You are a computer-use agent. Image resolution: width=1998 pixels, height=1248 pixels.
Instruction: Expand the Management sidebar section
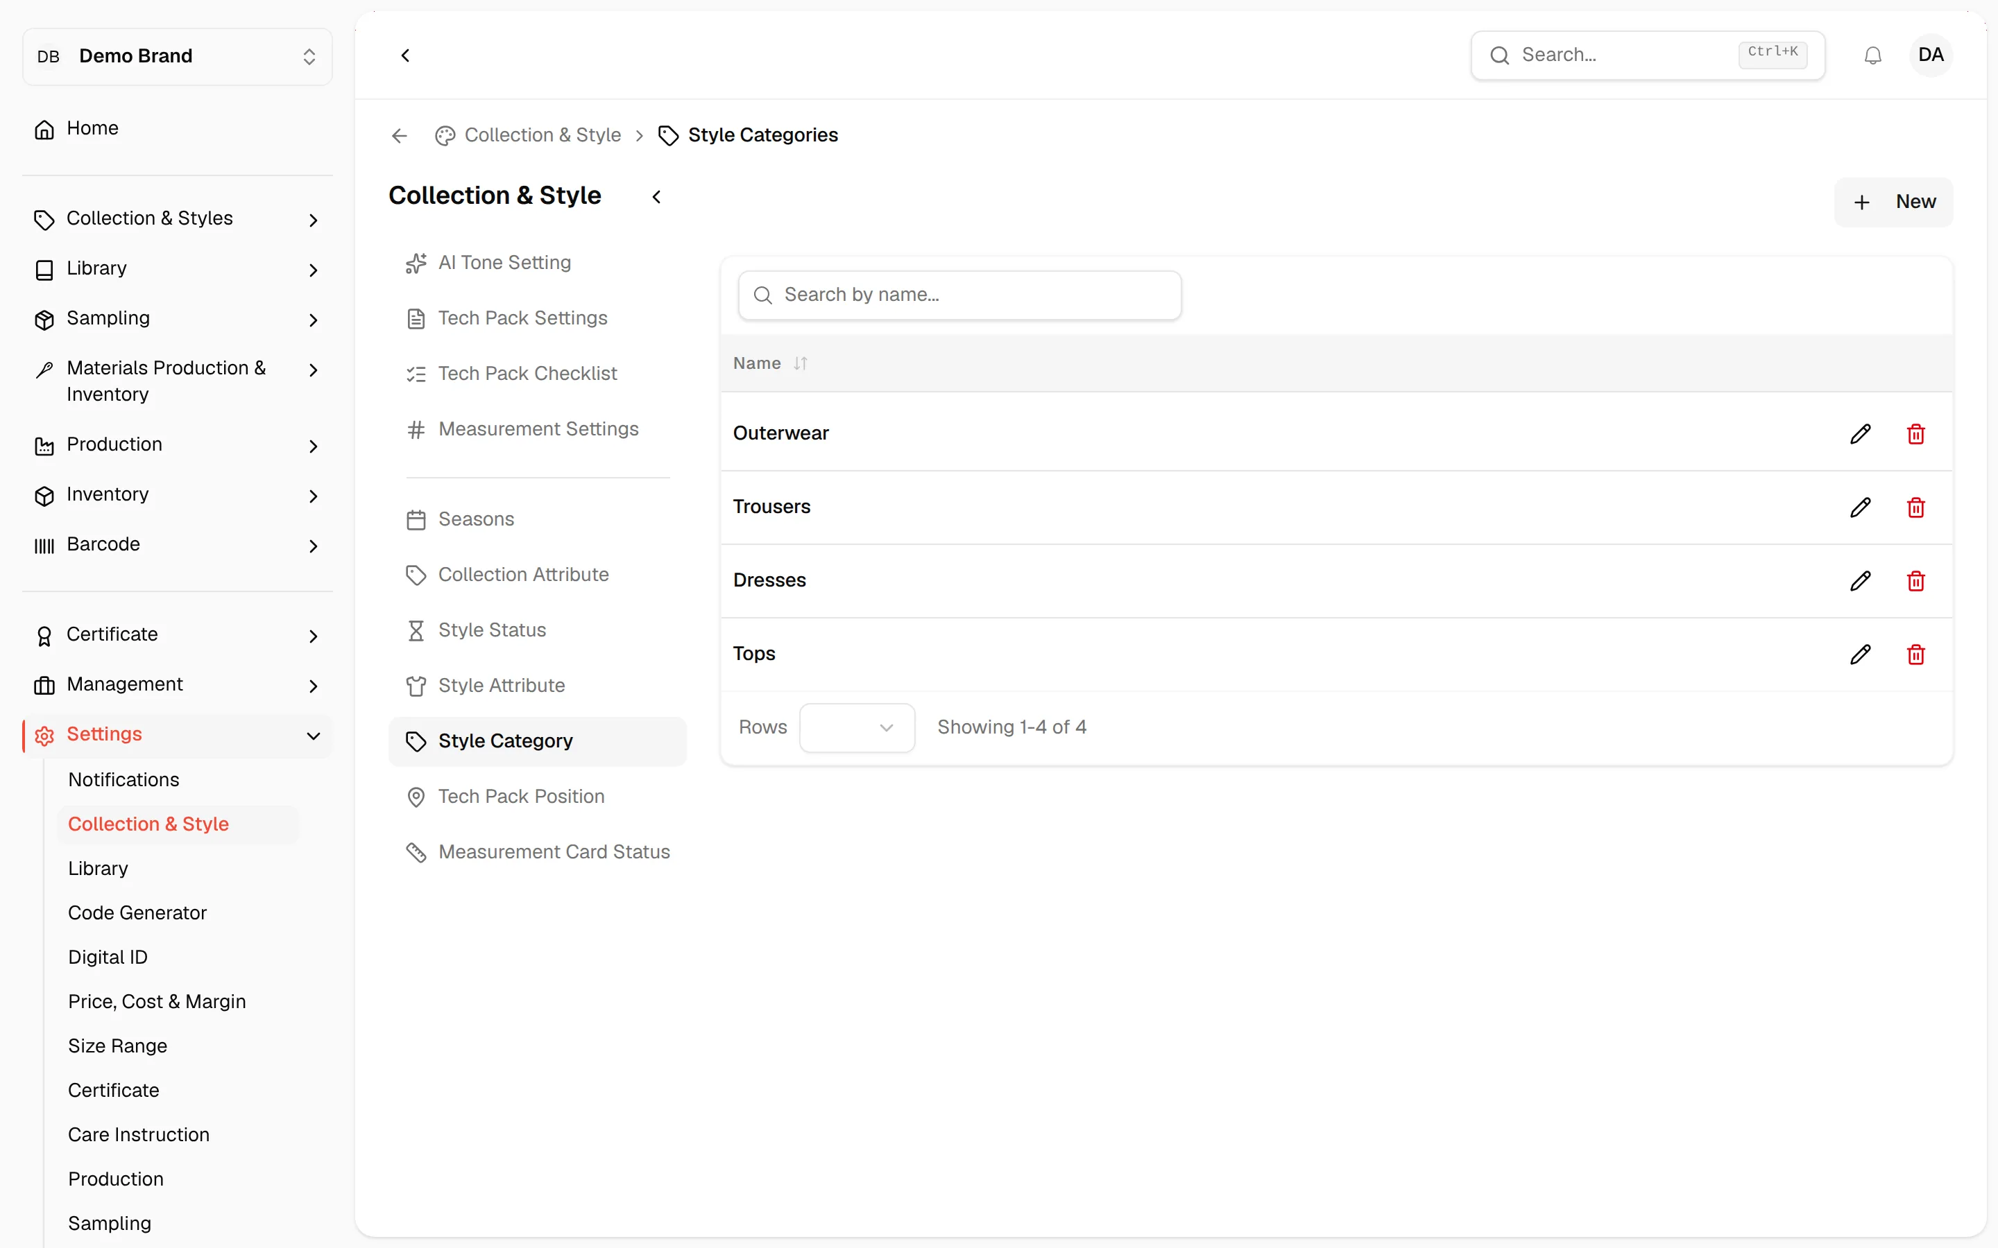click(x=313, y=686)
